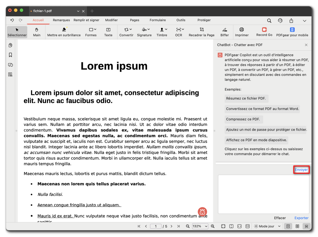Open the 132% zoom level dropdown
Viewport: 318px width, 237px height.
click(200, 226)
